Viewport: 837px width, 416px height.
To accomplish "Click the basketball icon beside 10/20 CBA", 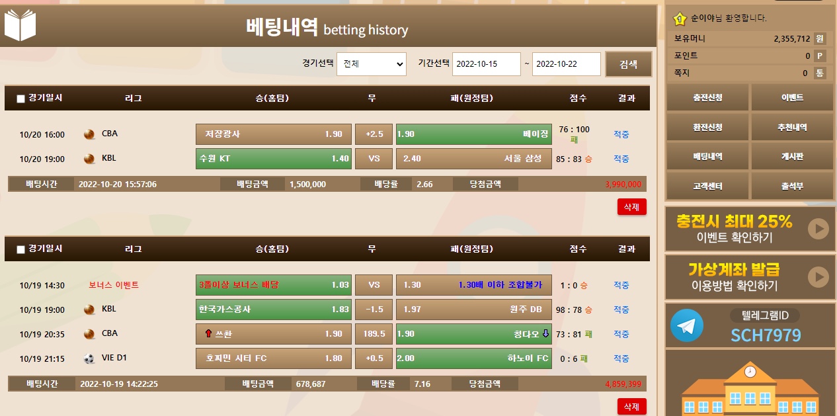I will [89, 134].
